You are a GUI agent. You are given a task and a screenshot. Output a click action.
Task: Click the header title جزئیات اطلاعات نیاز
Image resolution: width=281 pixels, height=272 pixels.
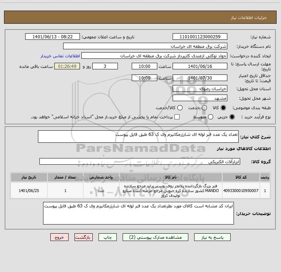pos(249,18)
